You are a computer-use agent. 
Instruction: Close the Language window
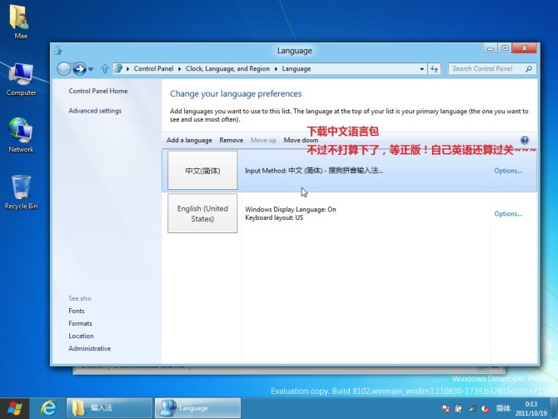point(524,48)
